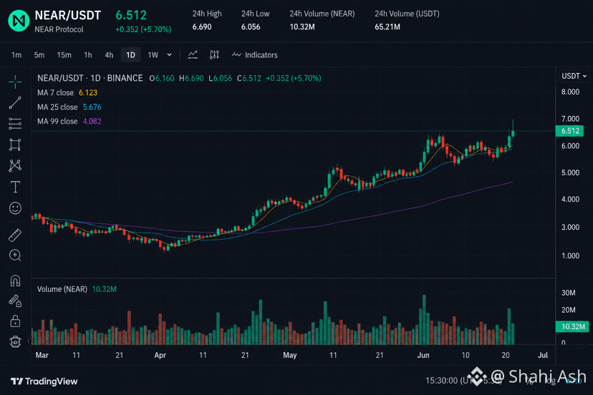Select the ruler measure tool
This screenshot has height=395, width=593.
(15, 235)
